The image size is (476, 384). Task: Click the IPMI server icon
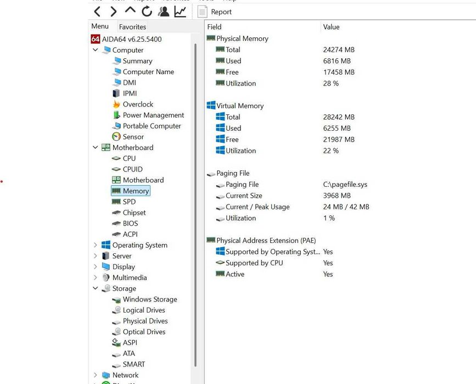point(116,93)
